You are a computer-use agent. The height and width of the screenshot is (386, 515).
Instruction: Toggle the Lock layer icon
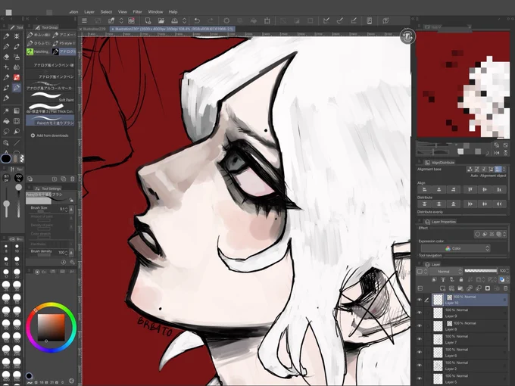coord(460,279)
